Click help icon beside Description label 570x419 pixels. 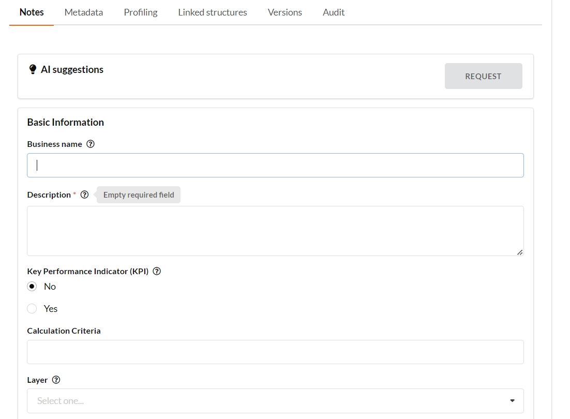[x=85, y=195]
